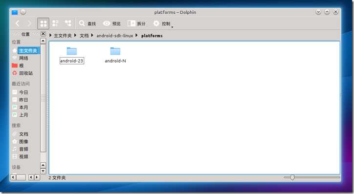Screen dimensions: 354x194
Task: Show files from 本月
Action: click(x=23, y=108)
